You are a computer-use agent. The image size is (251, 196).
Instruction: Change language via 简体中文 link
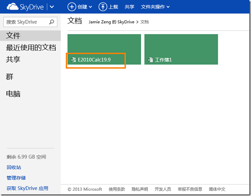coord(217,189)
